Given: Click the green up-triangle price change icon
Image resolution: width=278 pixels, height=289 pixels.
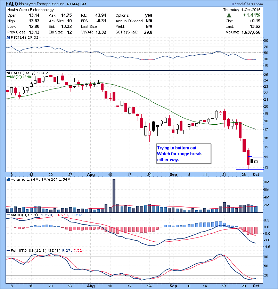Looking at the screenshot, I should [x=229, y=15].
